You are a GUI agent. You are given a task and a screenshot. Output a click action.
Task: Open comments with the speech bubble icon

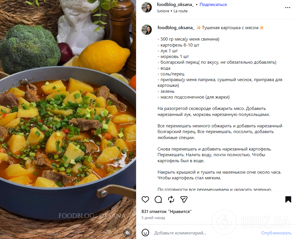pyautogui.click(x=158, y=200)
